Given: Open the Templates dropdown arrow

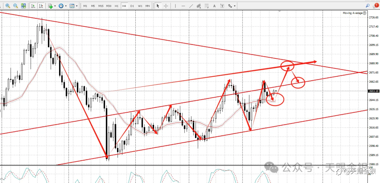Looking at the screenshot, I should click(x=77, y=6).
